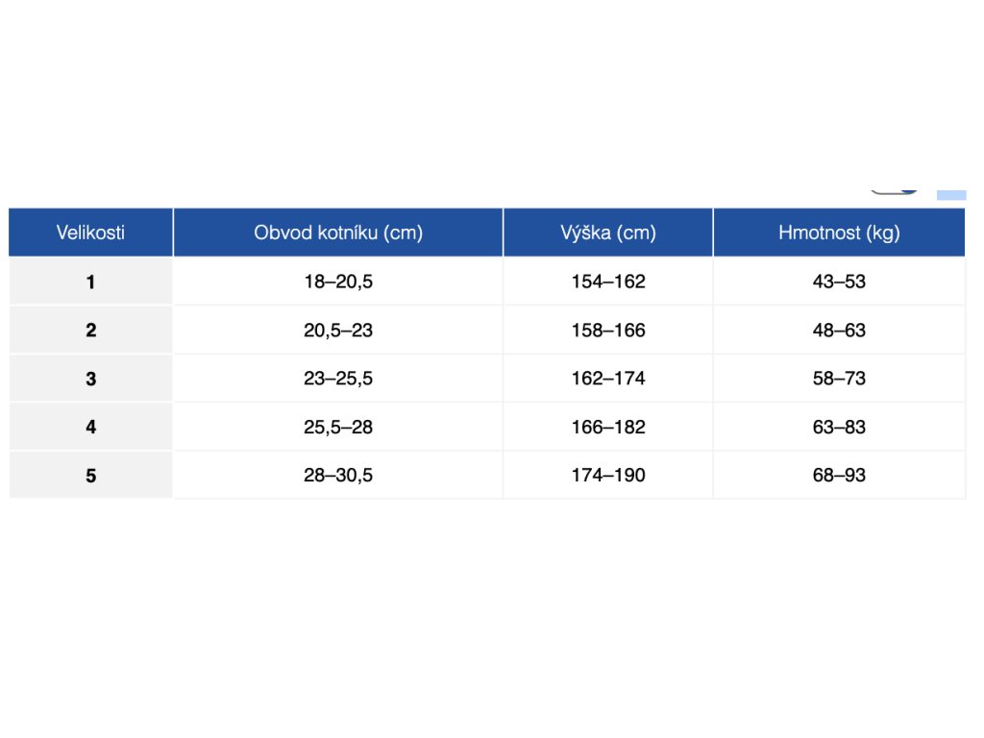Click size 5 row label

(90, 475)
